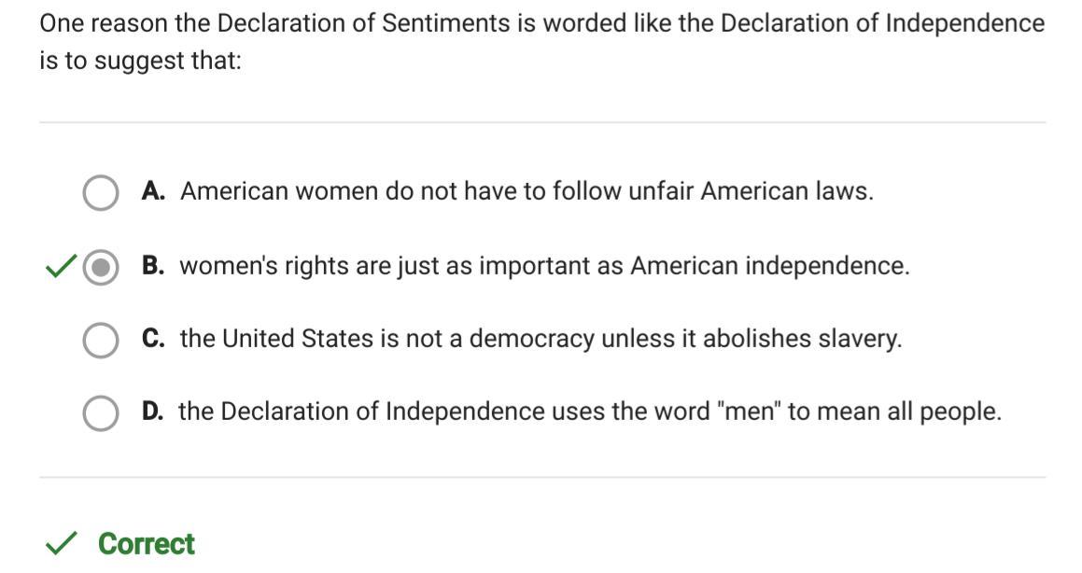The width and height of the screenshot is (1082, 573).
Task: Click the question's first line of text
Action: (541, 23)
